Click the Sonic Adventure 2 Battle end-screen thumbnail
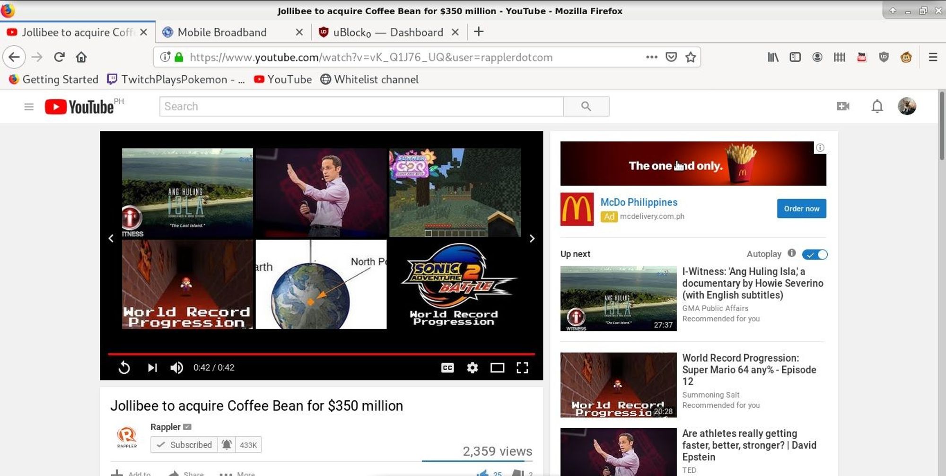Viewport: 946px width, 476px height. pyautogui.click(x=455, y=284)
